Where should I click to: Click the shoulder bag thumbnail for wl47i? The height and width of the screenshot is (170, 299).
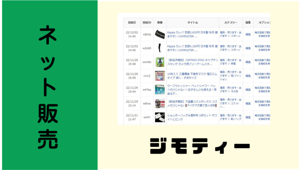click(x=160, y=117)
